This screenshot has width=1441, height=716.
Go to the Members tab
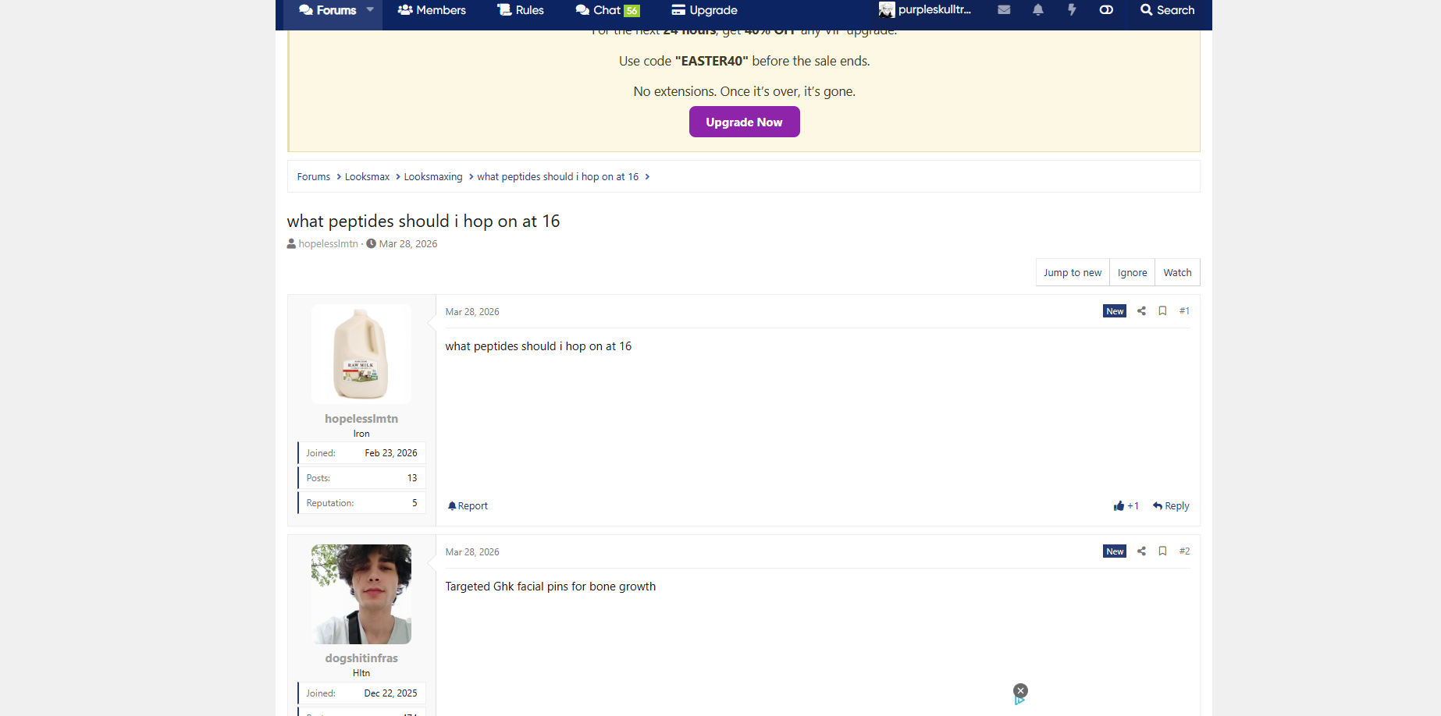(x=432, y=10)
